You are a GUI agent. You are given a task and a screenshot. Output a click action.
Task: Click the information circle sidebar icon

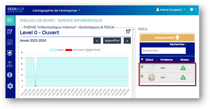tap(10, 75)
